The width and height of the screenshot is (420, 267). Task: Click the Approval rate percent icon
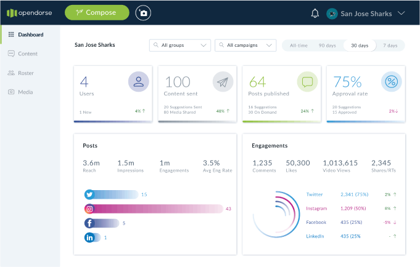click(392, 82)
